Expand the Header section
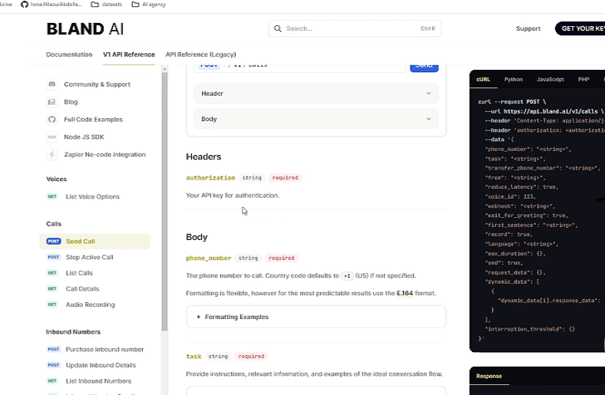Screen dimensions: 605x395 [x=316, y=94]
